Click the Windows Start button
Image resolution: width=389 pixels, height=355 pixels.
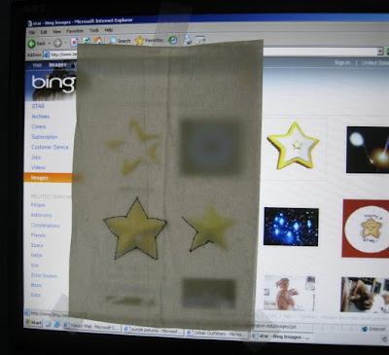33,323
